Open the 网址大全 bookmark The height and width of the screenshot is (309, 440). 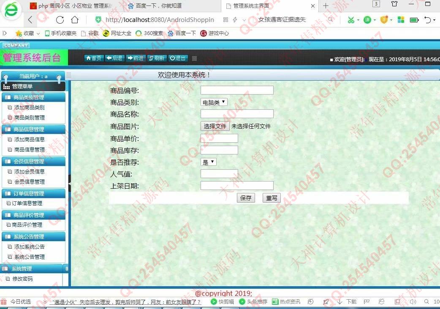pos(117,33)
